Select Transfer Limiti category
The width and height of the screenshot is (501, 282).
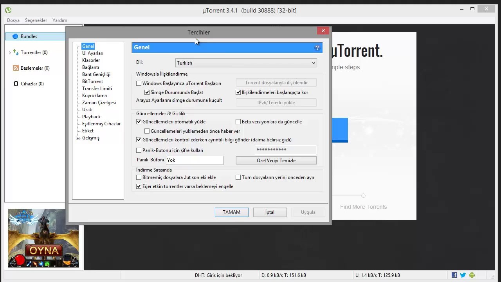(x=97, y=89)
